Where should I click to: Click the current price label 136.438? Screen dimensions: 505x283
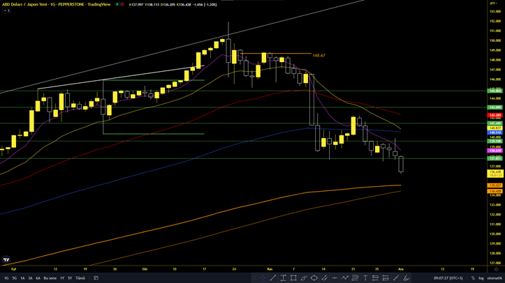pyautogui.click(x=495, y=172)
